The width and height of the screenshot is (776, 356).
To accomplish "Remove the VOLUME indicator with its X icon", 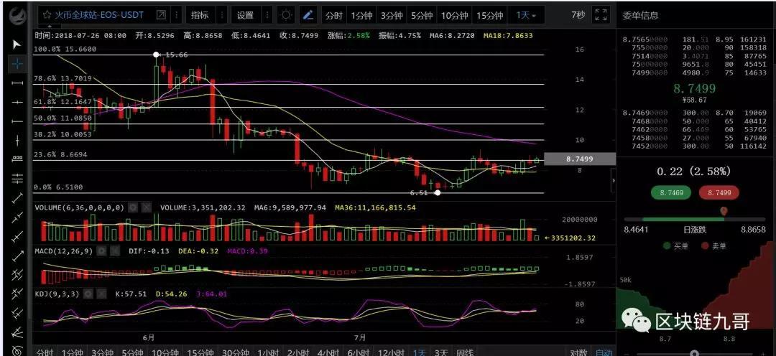I will 146,207.
